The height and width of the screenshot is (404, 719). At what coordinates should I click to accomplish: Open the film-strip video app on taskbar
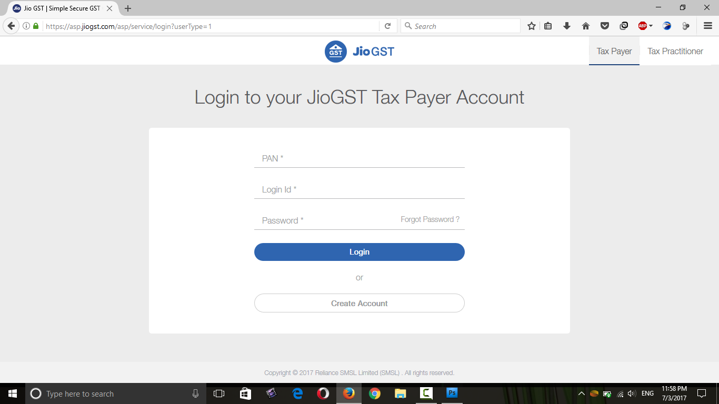(x=271, y=393)
